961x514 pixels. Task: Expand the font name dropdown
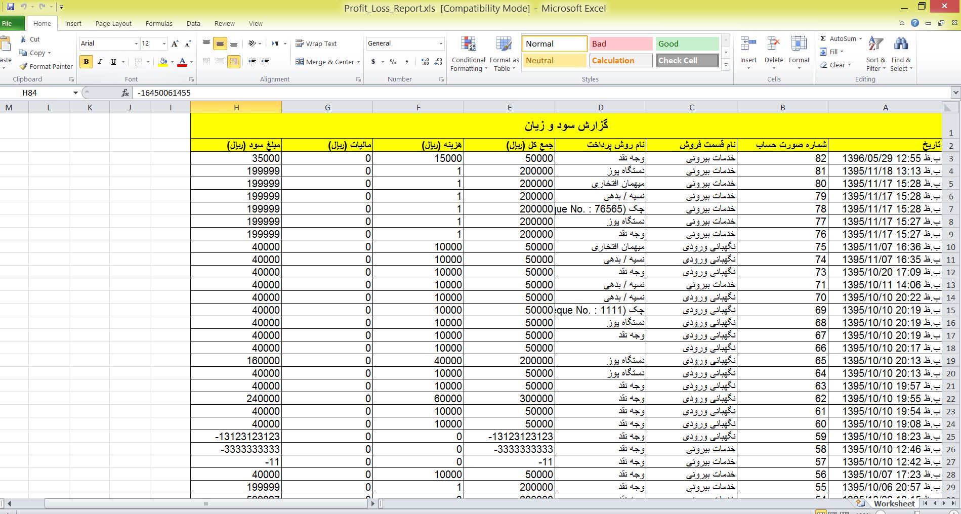point(136,44)
